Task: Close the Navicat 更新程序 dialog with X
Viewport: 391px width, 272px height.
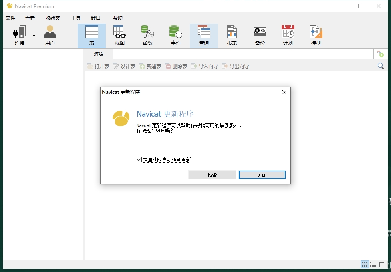Action: pyautogui.click(x=284, y=92)
